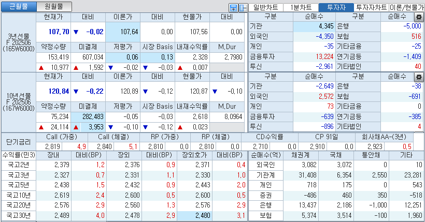Select the spot price 107.56 cell
The height and width of the screenshot is (222, 425).
point(192,32)
